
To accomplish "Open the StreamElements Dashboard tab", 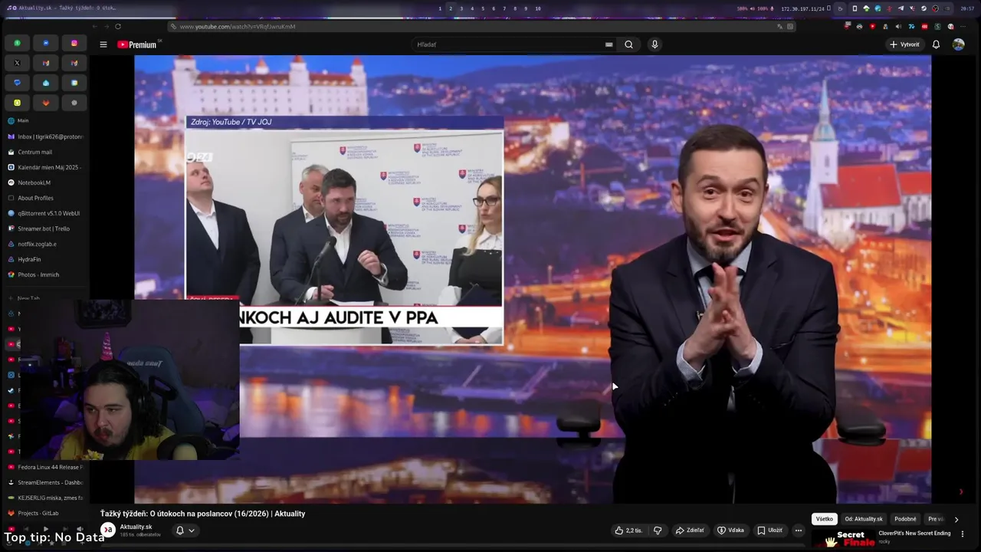I will pyautogui.click(x=44, y=482).
